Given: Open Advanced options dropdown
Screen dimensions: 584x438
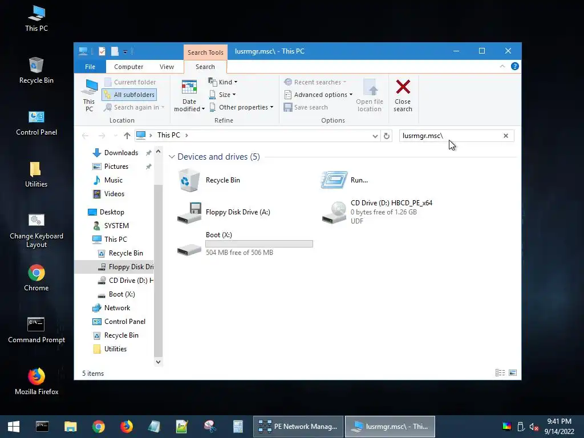Looking at the screenshot, I should 318,95.
